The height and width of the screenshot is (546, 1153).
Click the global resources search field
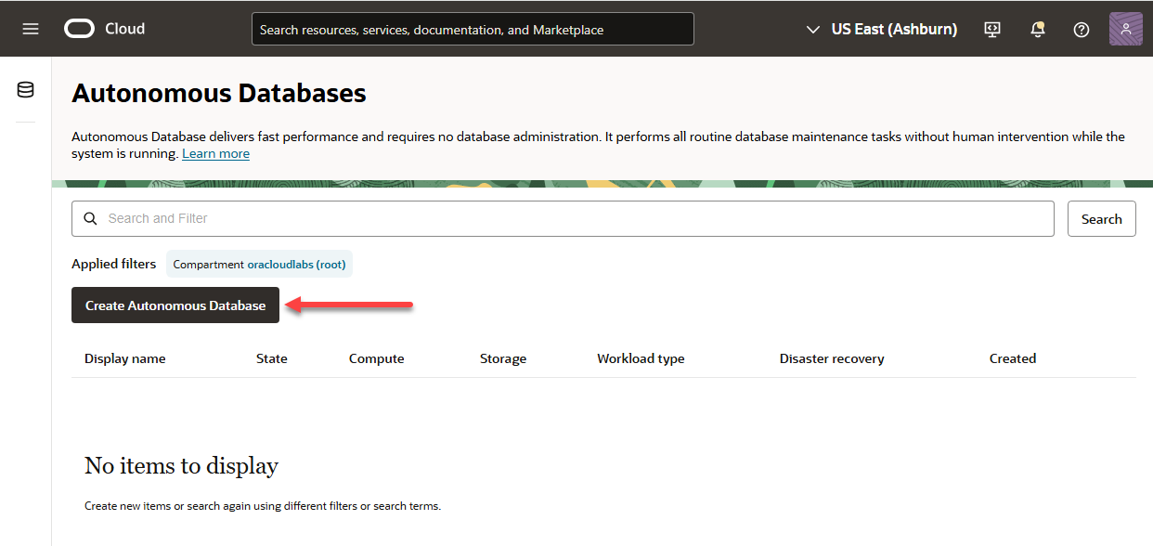click(473, 29)
